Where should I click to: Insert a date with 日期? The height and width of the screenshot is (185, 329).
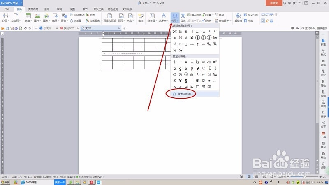219,15
